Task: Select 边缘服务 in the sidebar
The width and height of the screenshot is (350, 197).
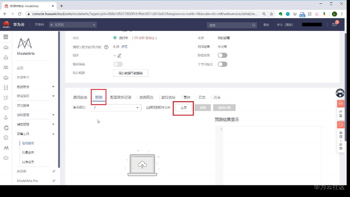Action: click(28, 162)
